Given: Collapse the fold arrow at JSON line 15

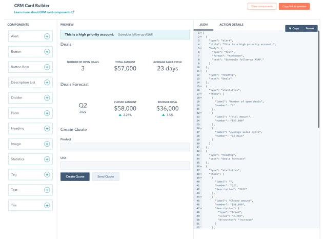Looking at the screenshot, I should tap(201, 86).
